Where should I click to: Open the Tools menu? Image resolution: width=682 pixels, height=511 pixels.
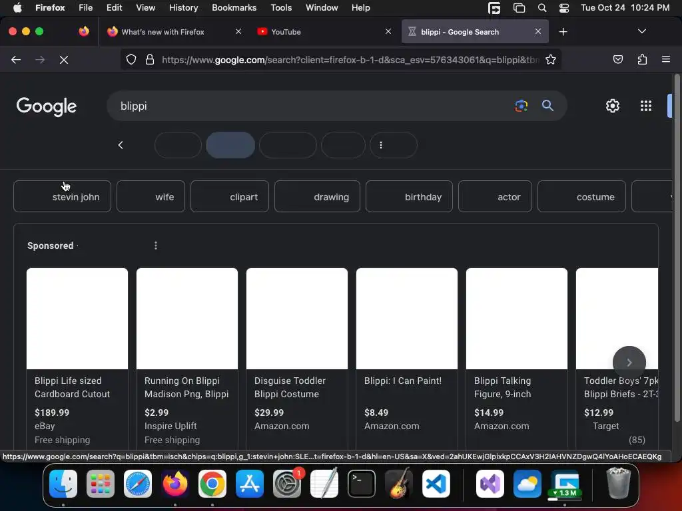click(x=281, y=8)
